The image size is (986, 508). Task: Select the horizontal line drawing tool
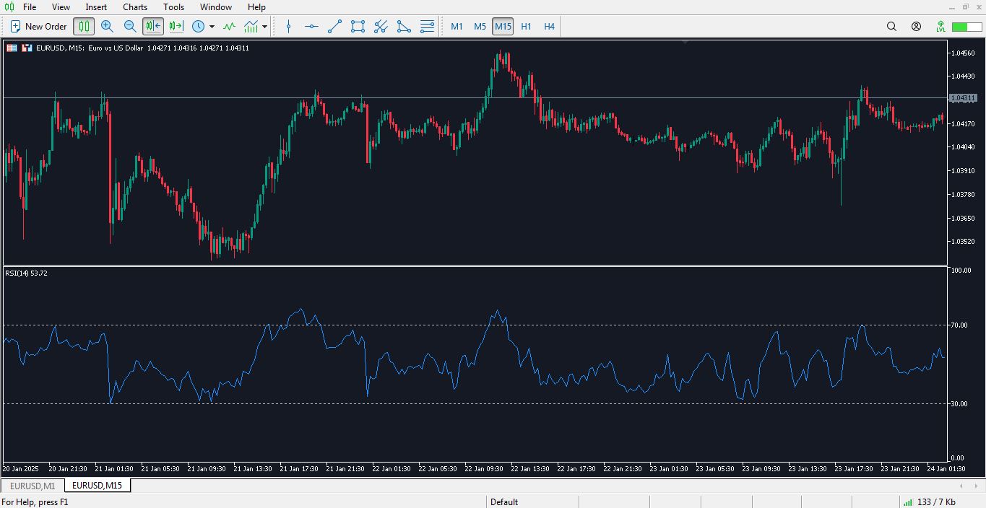coord(311,27)
